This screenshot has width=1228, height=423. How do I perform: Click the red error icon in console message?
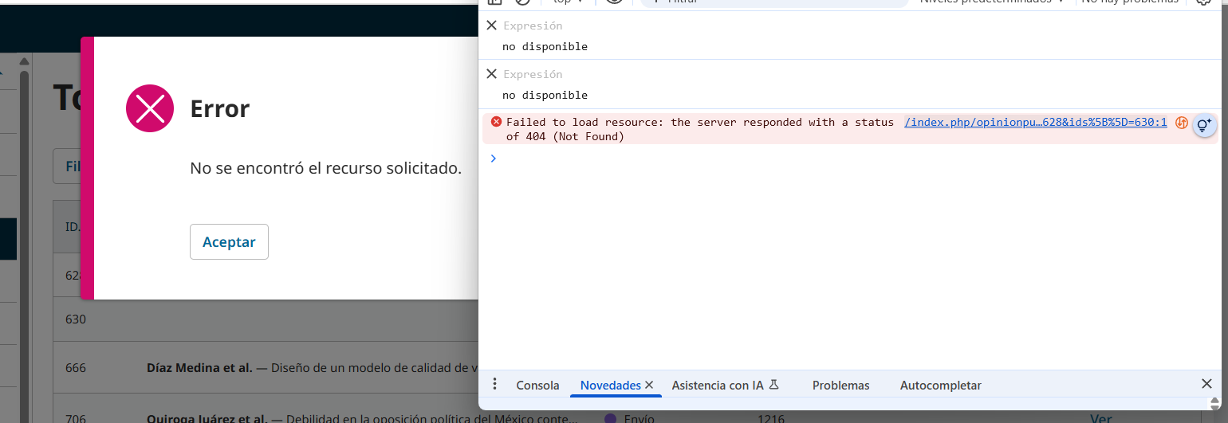(496, 122)
